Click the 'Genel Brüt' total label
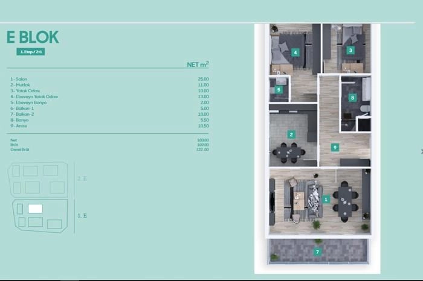The image size is (423, 281). point(20,150)
